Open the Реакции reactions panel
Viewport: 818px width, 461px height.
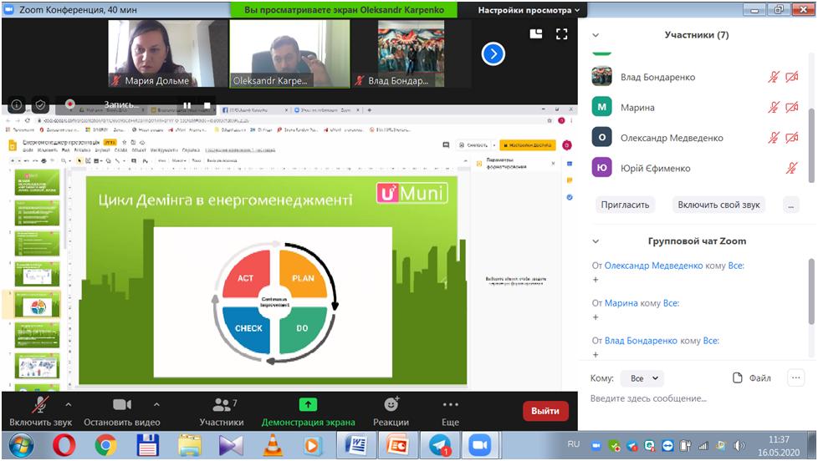pos(391,412)
